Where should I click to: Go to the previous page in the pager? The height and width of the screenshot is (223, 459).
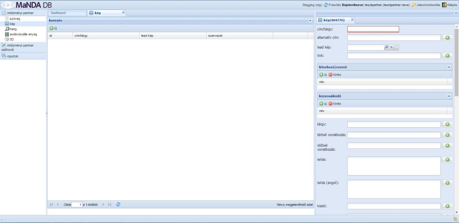tap(58, 205)
